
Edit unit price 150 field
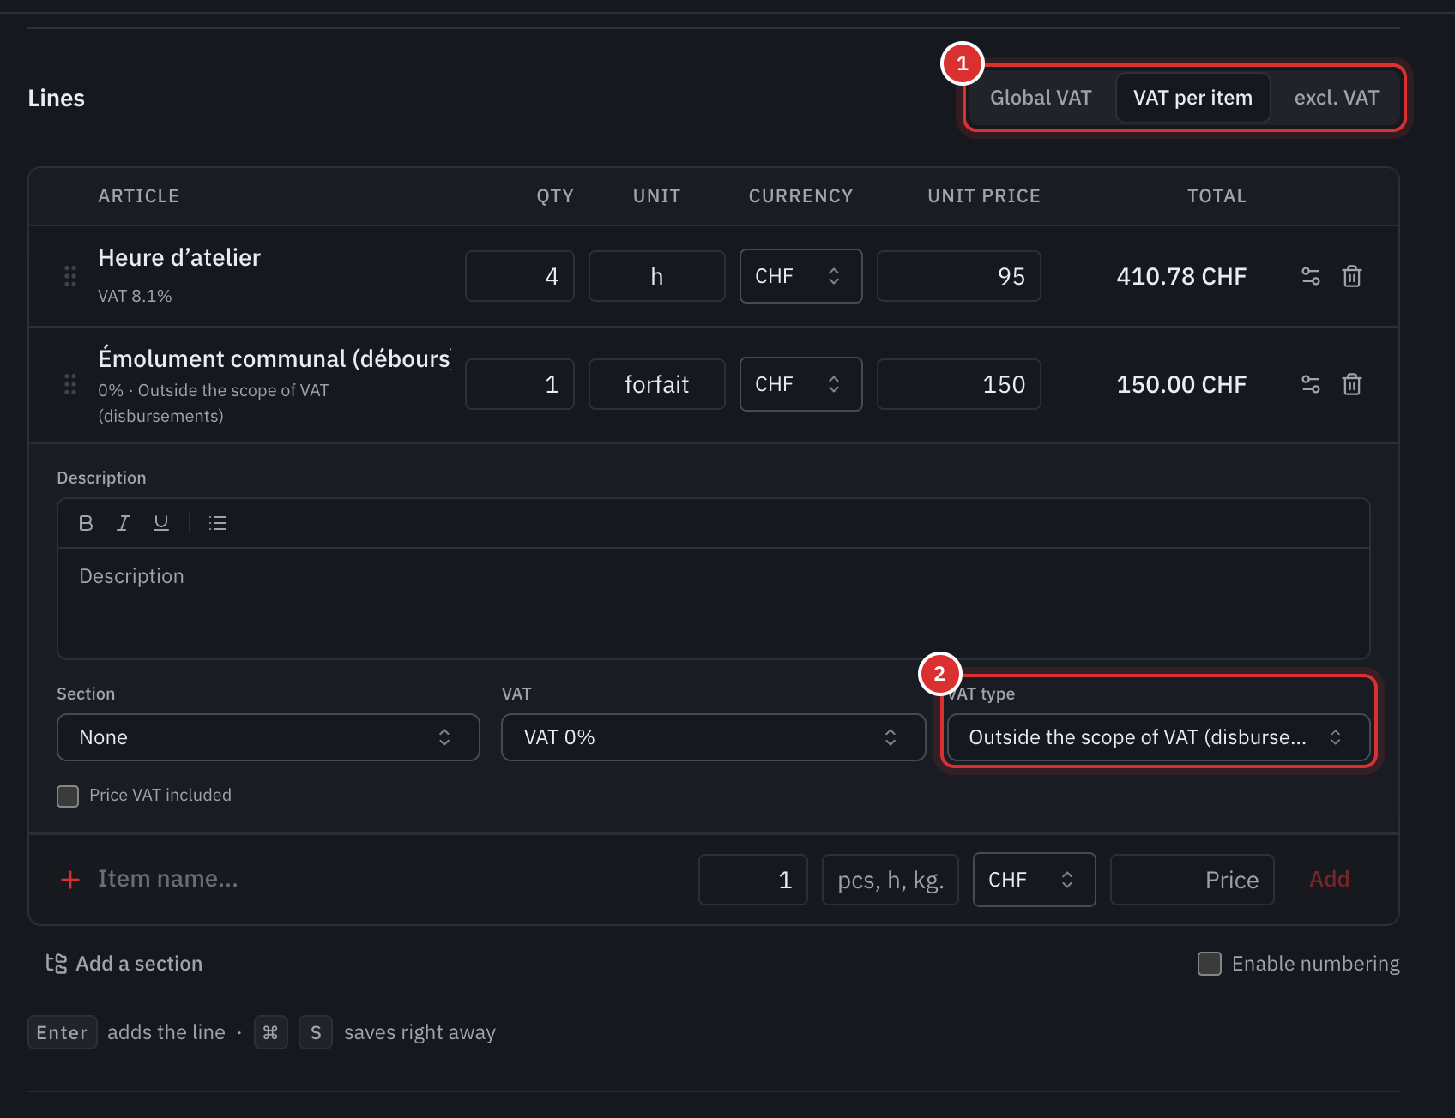959,384
